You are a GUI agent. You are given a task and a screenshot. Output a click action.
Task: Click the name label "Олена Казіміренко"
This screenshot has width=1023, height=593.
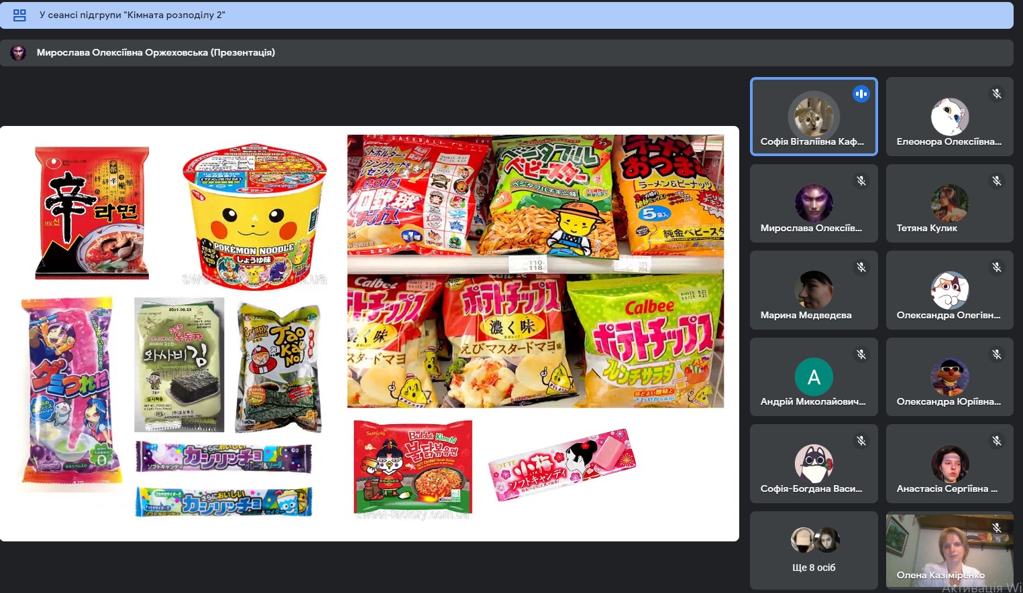(940, 575)
